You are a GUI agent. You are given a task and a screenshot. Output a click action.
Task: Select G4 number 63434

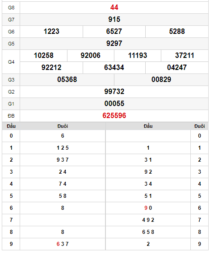(114, 67)
